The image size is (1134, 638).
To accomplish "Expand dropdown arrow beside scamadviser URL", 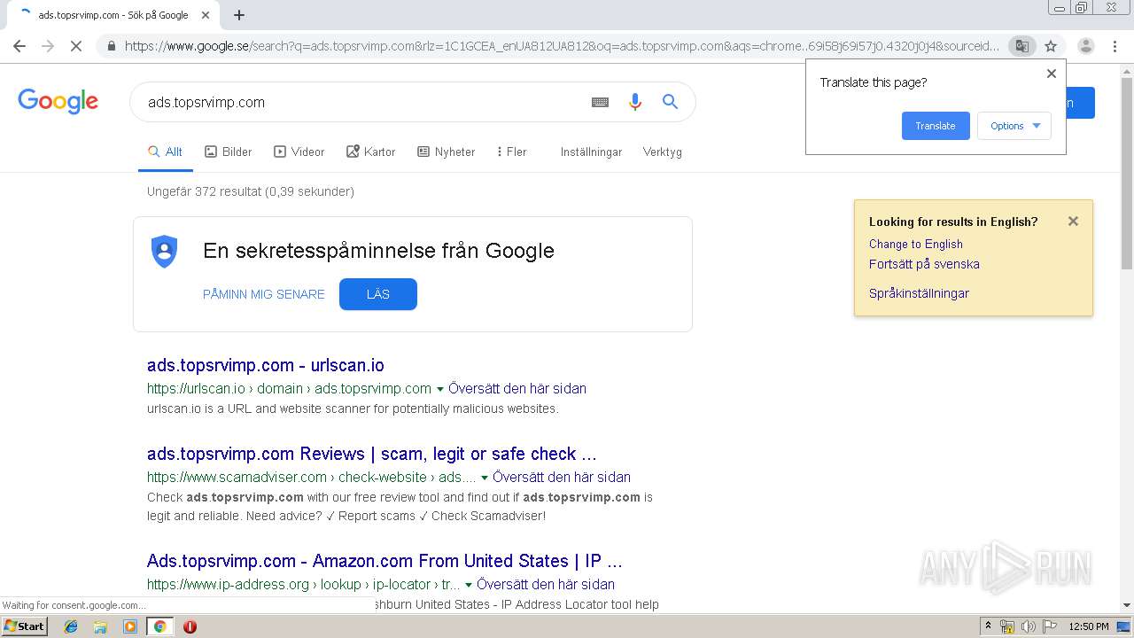I will [485, 478].
